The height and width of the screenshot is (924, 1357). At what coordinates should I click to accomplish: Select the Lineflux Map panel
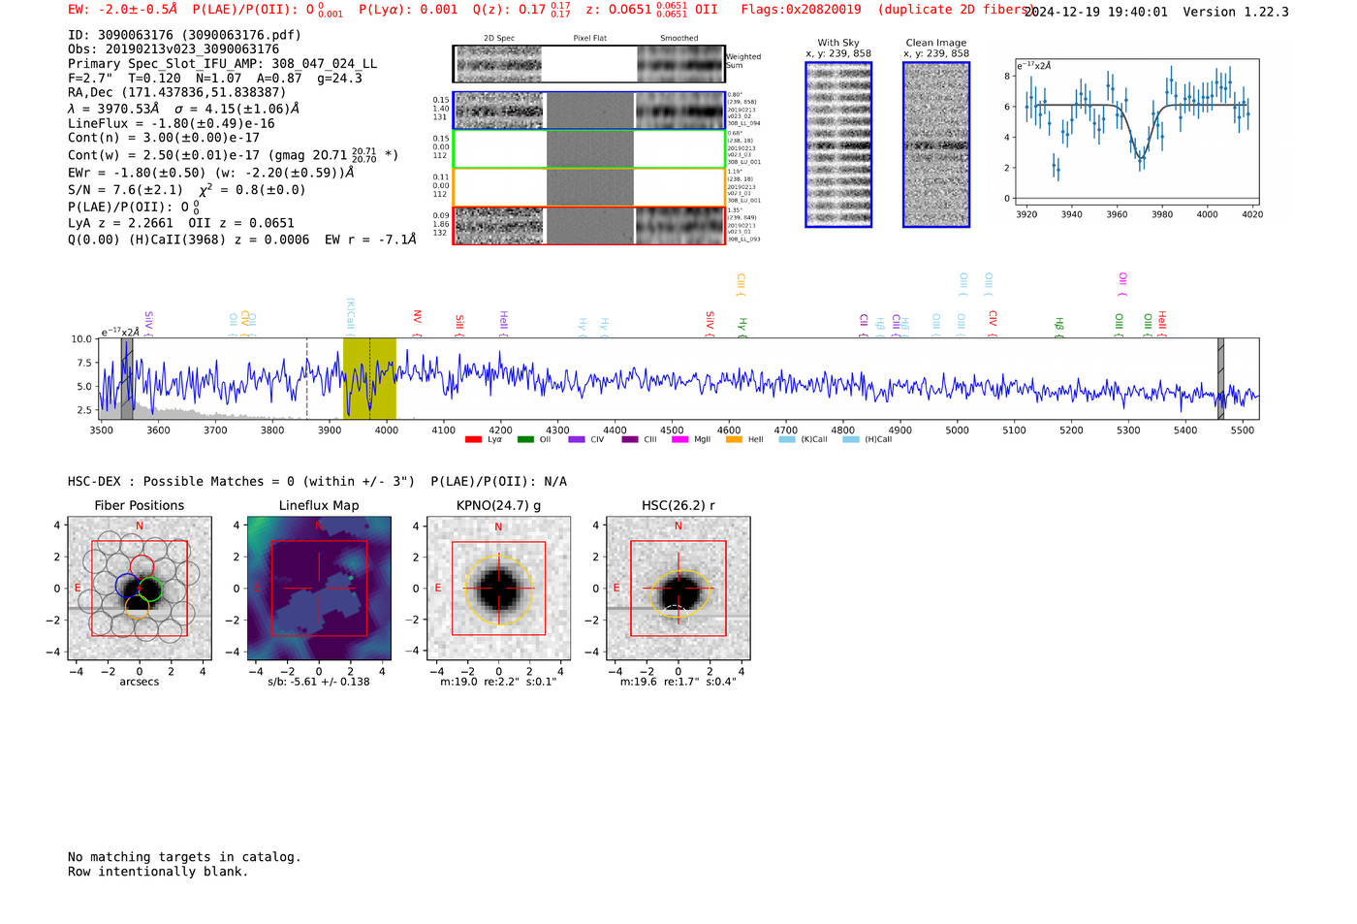(319, 589)
